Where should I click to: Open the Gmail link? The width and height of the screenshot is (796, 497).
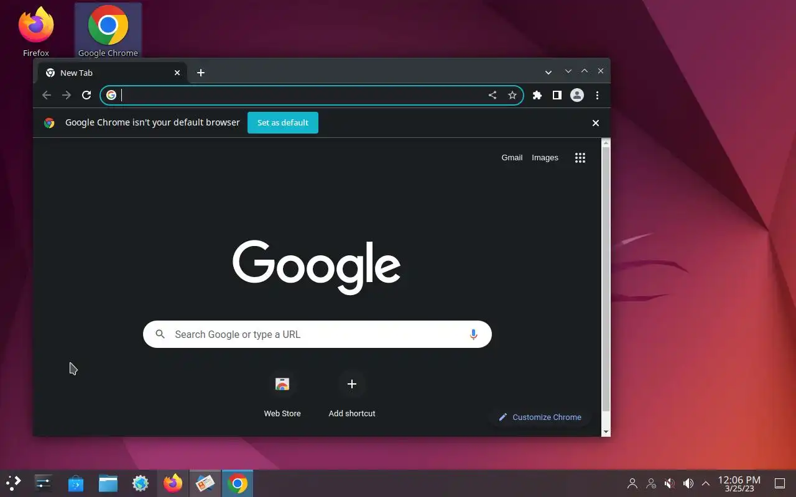point(512,158)
